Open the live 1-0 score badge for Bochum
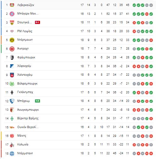The image size is (156, 159). pos(38,101)
